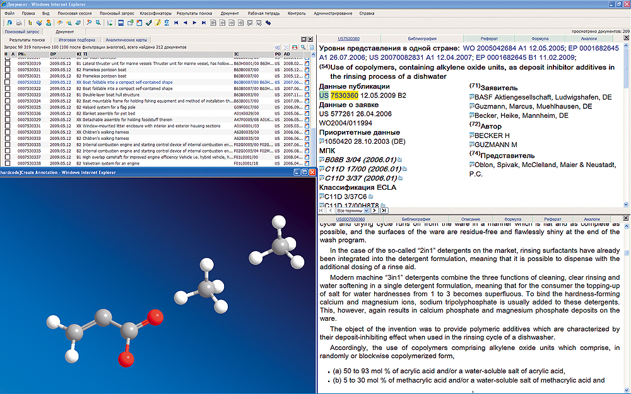Viewport: 631px width, 394px height.
Task: Click the last-document navigation arrow in toolbar
Action: pos(203,23)
